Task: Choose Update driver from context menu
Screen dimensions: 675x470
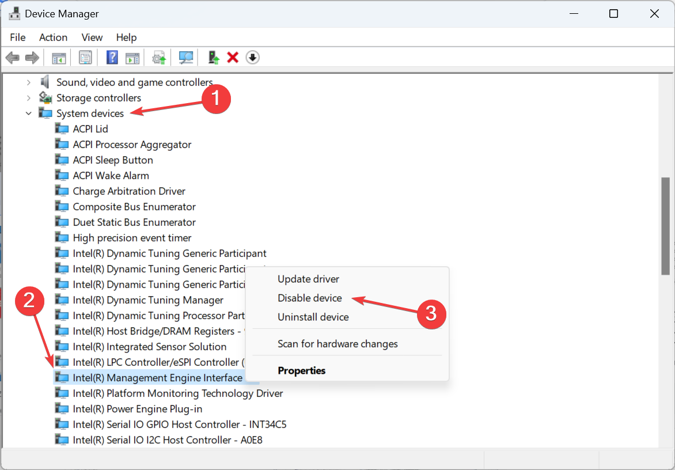Action: [x=308, y=279]
